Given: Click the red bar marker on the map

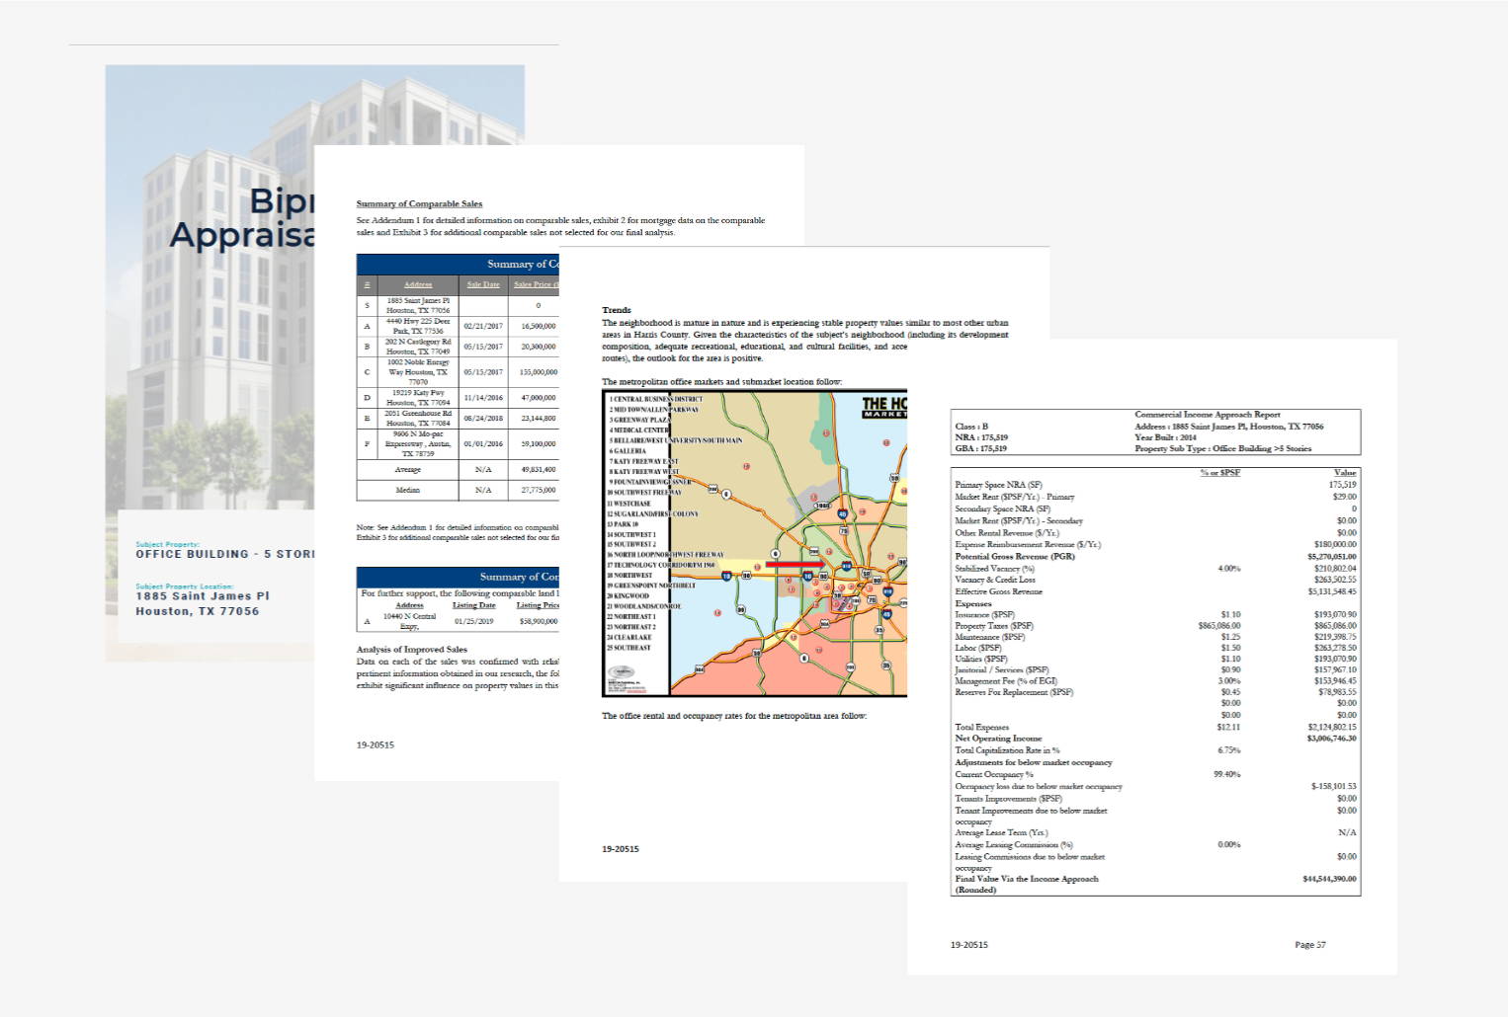Looking at the screenshot, I should tap(796, 564).
